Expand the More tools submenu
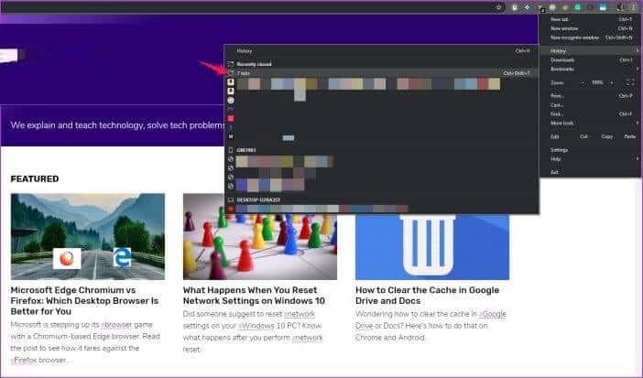 click(590, 123)
